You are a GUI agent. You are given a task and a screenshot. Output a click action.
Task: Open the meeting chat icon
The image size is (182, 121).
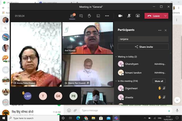coord(81,16)
